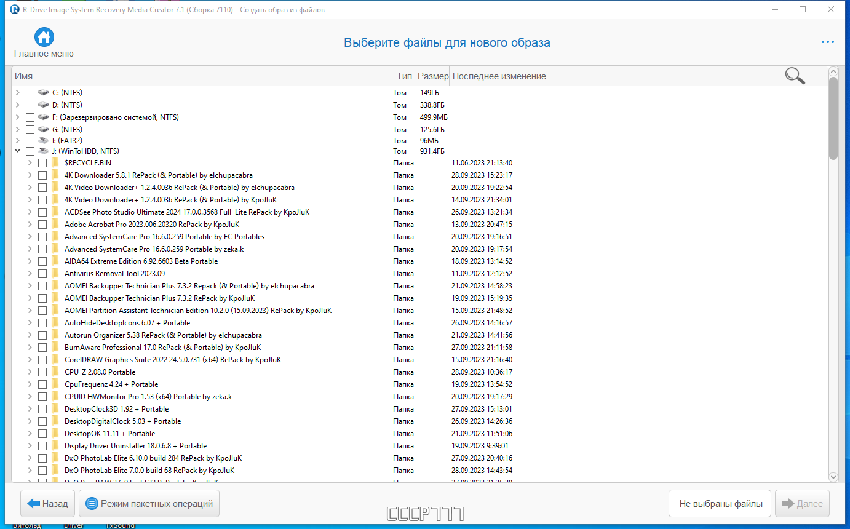Click date 11.06.2023 21:13:40
850x529 pixels.
click(x=482, y=163)
